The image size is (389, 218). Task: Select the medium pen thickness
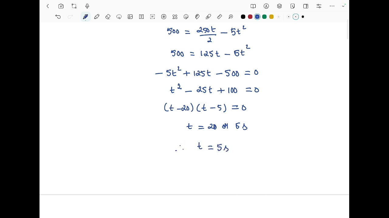pyautogui.click(x=296, y=17)
